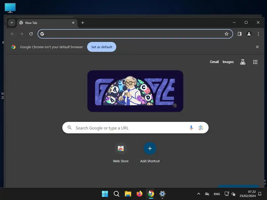Open the Chrome three-dot menu

pyautogui.click(x=258, y=34)
